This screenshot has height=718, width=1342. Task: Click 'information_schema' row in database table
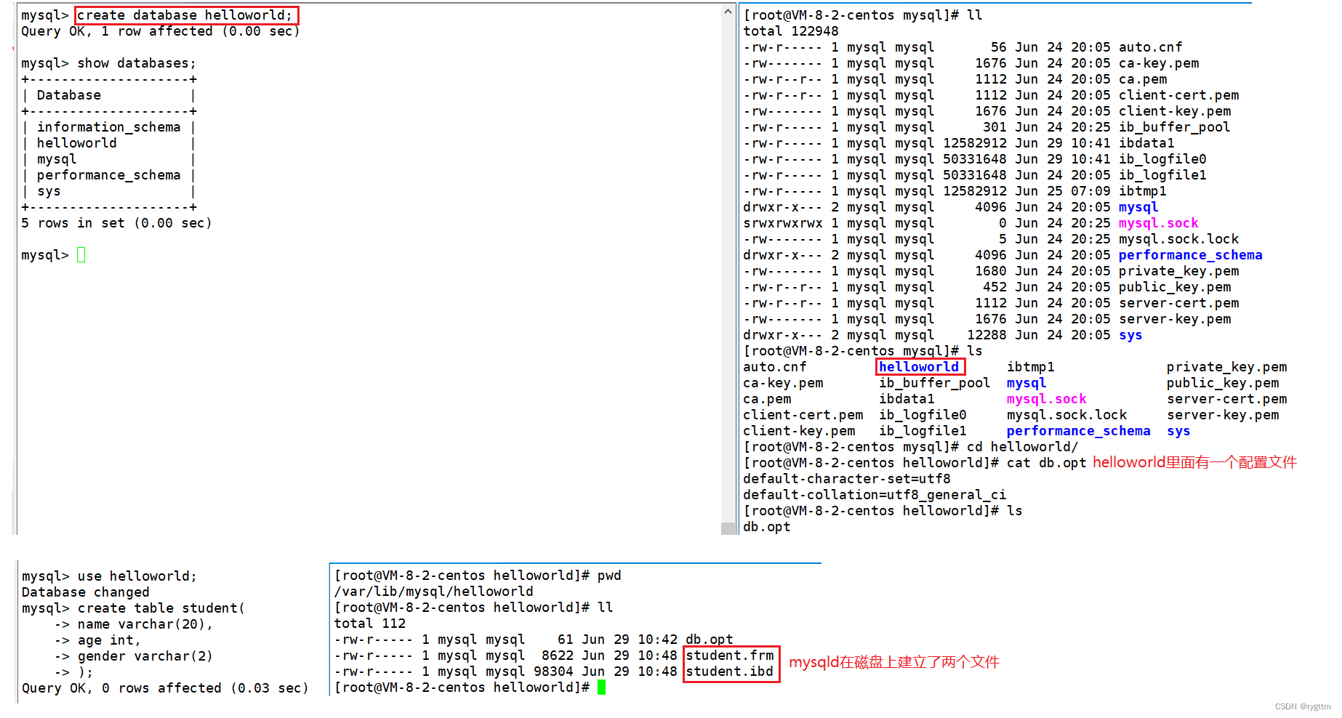coord(109,127)
